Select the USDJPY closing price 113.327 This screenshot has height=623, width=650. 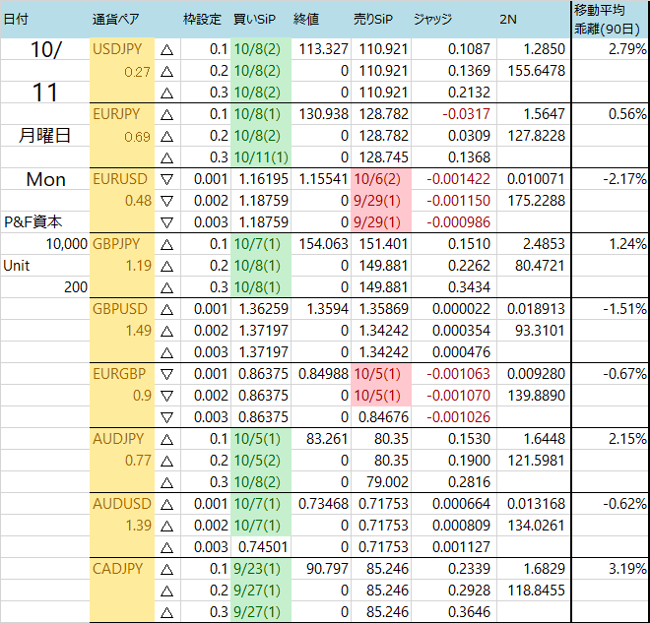[x=323, y=49]
